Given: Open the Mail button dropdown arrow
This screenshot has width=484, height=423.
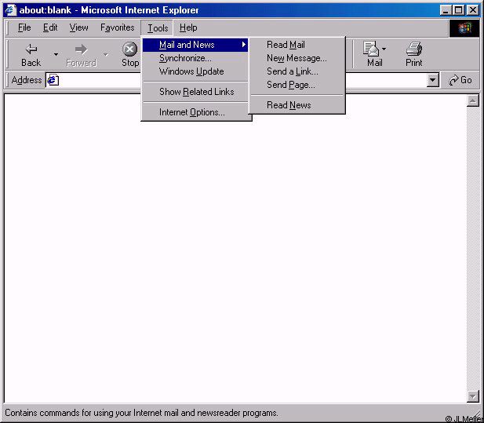Looking at the screenshot, I should [384, 49].
